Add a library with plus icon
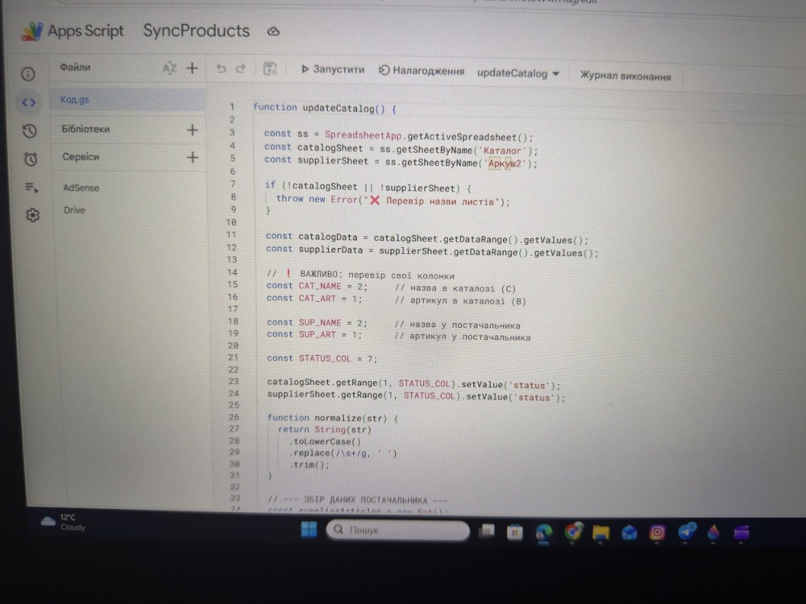 click(x=193, y=130)
